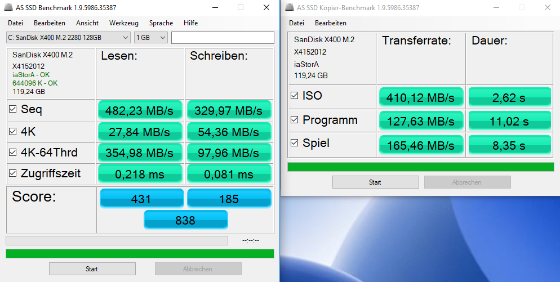
Task: Click the AS SSD Benchmark title bar icon
Action: (x=9, y=7)
